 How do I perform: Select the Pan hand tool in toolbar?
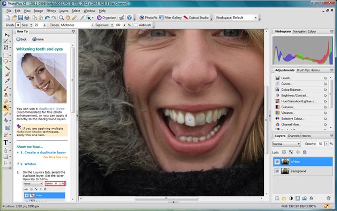[x=68, y=17]
